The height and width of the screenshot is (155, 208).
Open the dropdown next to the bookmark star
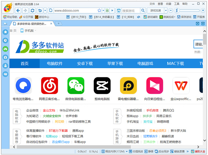tap(103, 10)
